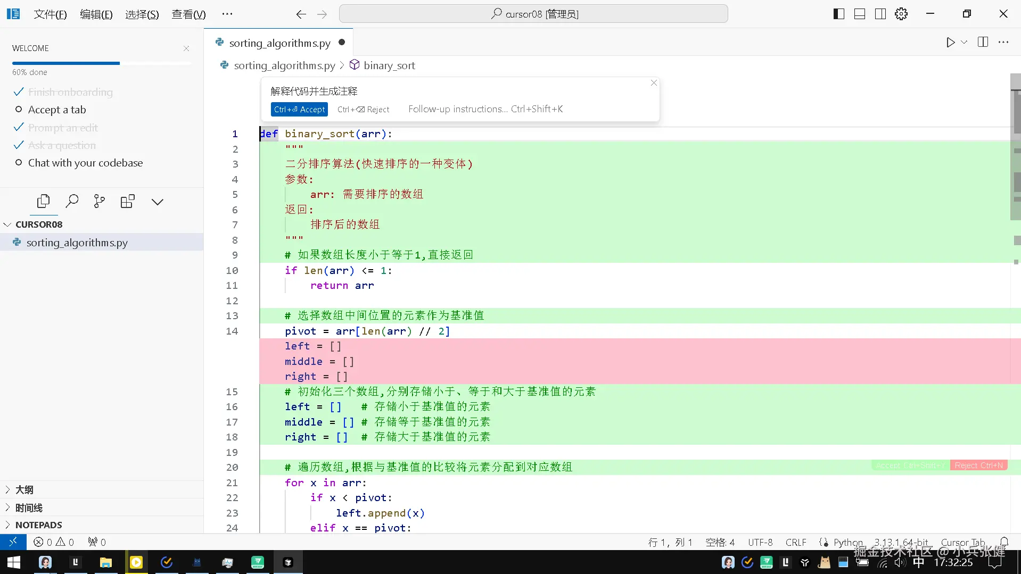Reject the diff hunk with Ctrl+N button

pos(978,465)
